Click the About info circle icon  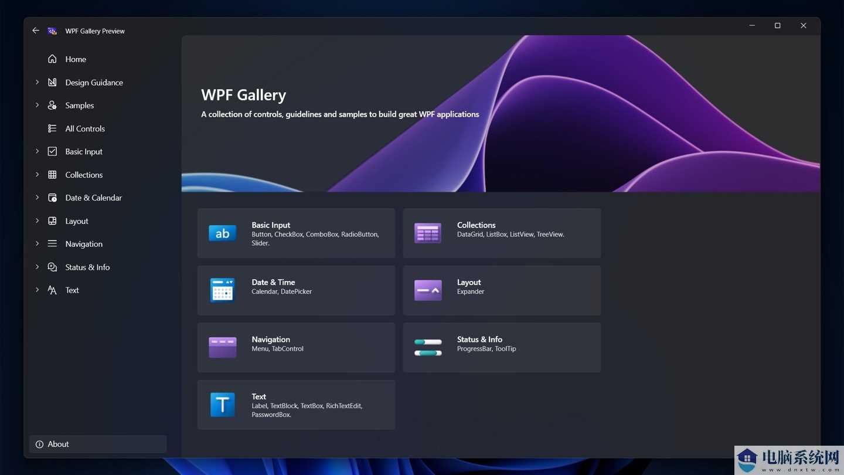(39, 445)
